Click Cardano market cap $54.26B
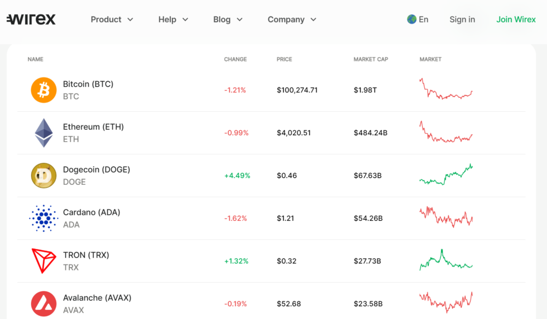 click(368, 218)
